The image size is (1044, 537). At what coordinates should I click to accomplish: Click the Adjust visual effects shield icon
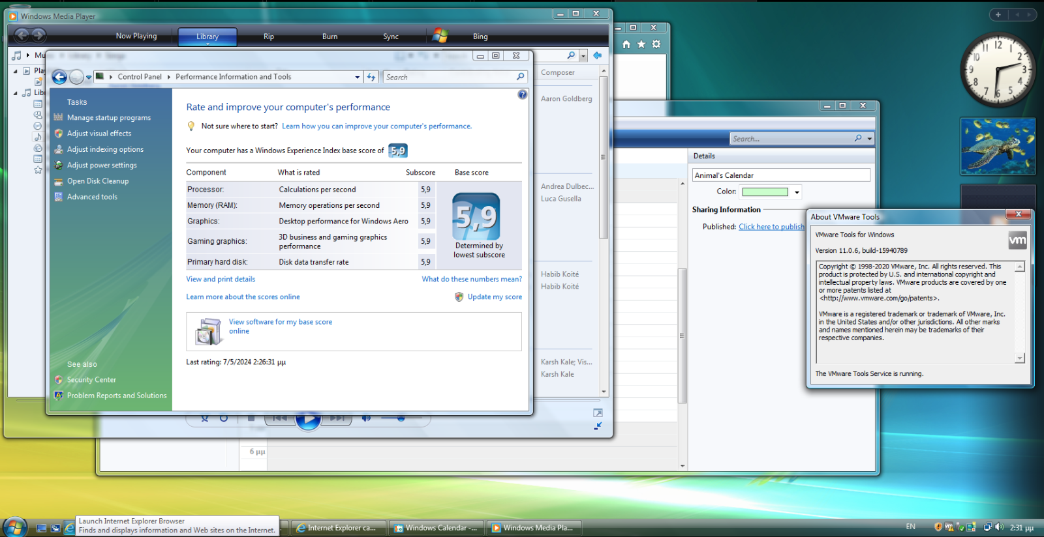[x=59, y=134]
